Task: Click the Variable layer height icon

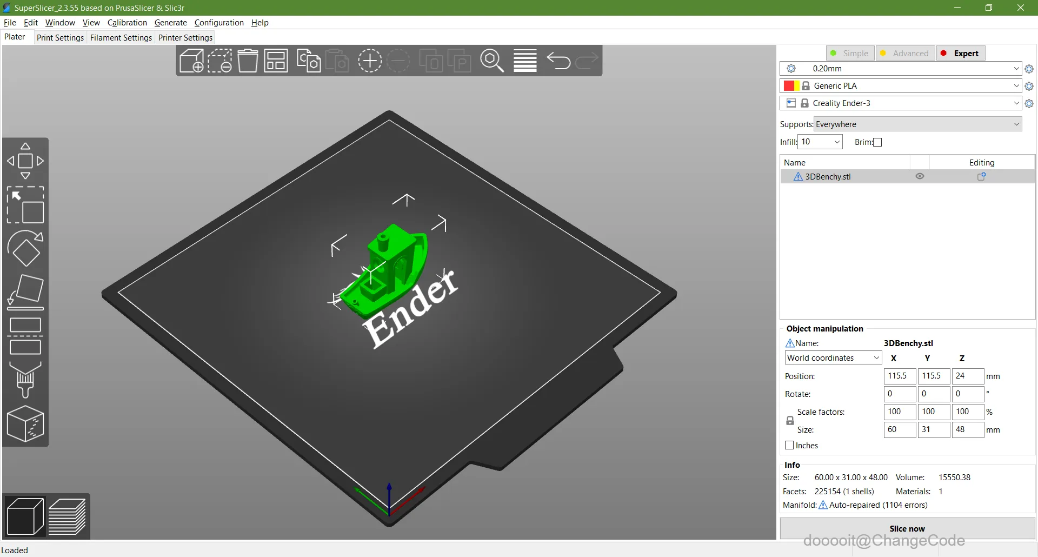Action: pyautogui.click(x=525, y=61)
